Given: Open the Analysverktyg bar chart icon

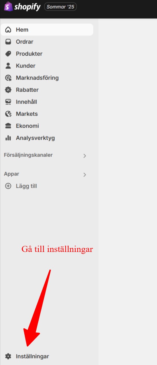Looking at the screenshot, I should pos(8,138).
